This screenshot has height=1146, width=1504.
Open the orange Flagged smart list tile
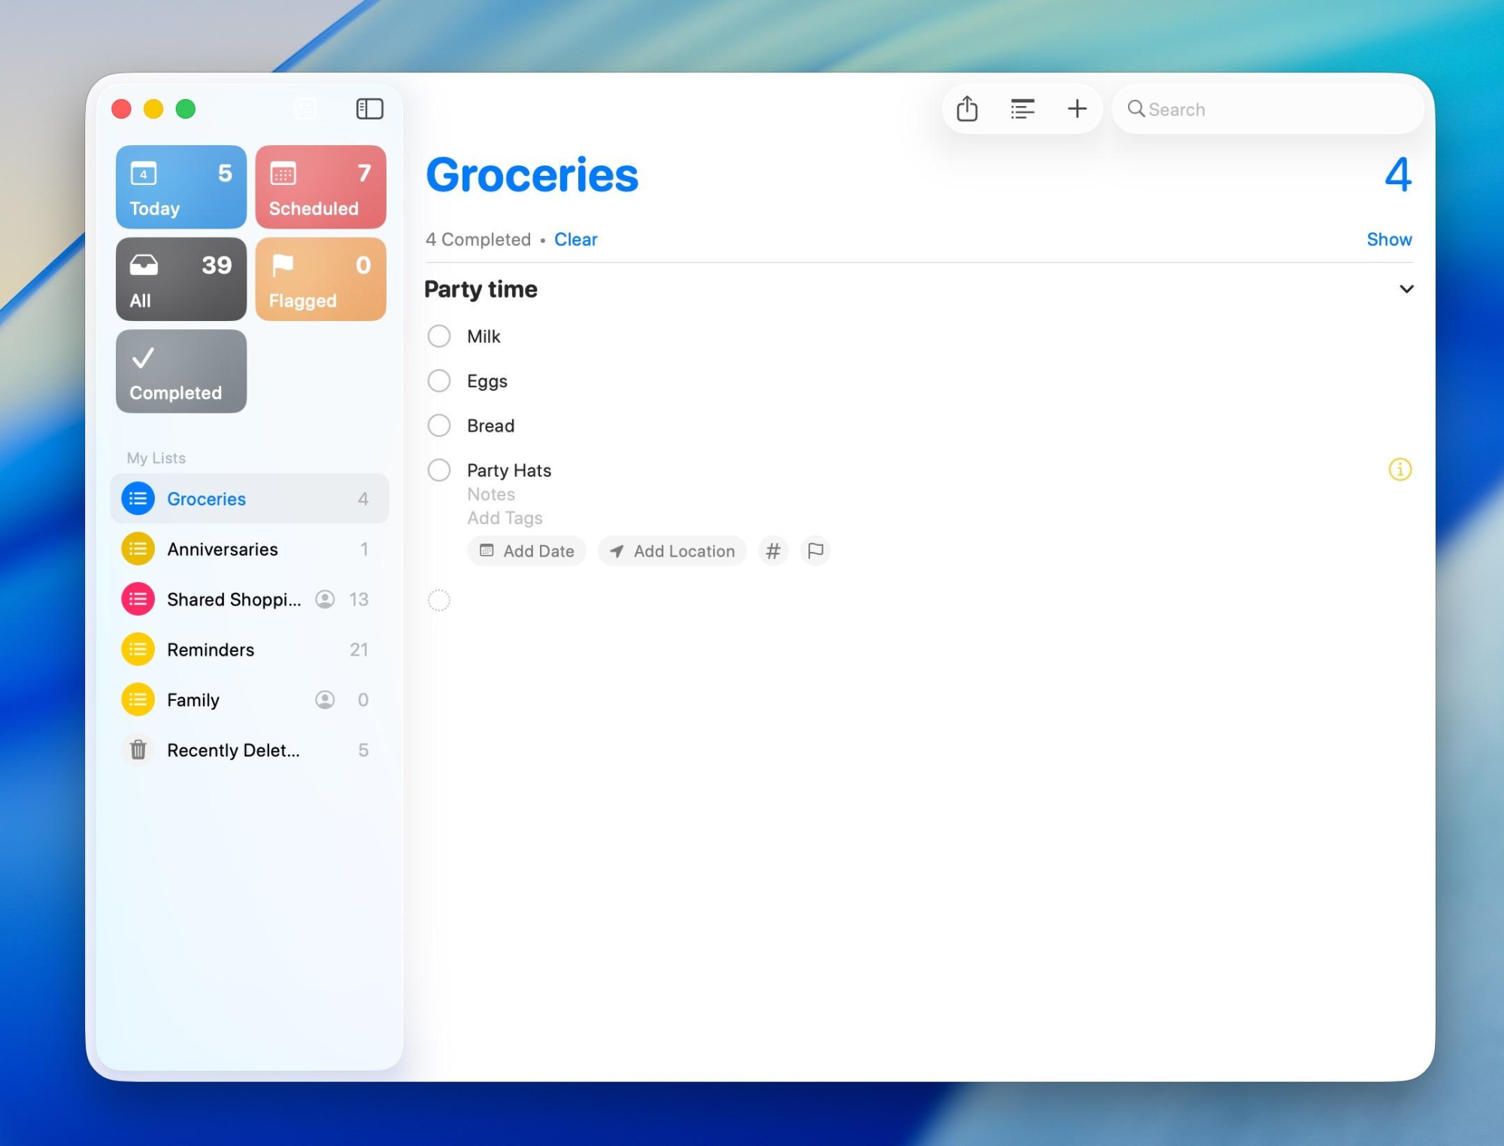pos(320,280)
